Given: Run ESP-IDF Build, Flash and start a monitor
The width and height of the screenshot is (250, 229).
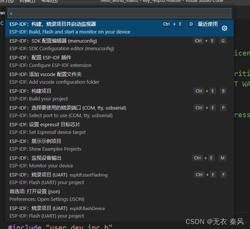Looking at the screenshot, I should (x=119, y=28).
